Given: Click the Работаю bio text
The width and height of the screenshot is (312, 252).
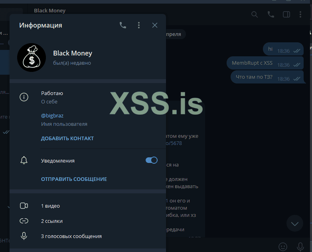Looking at the screenshot, I should [x=52, y=93].
